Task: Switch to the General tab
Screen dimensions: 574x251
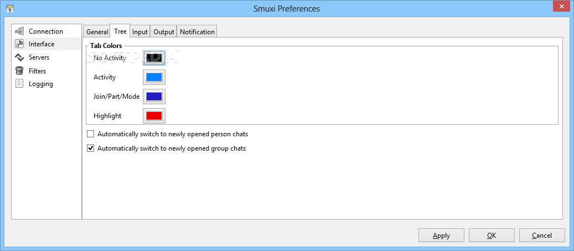Action: point(97,32)
